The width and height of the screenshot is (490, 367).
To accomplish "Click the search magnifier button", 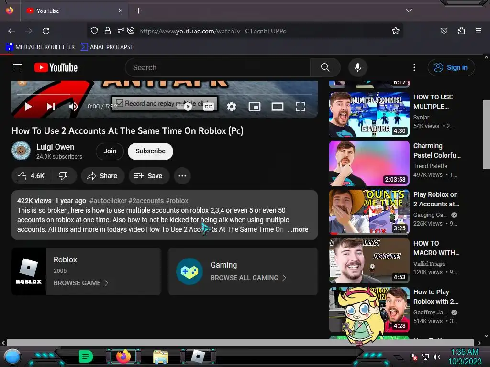I will [x=325, y=67].
